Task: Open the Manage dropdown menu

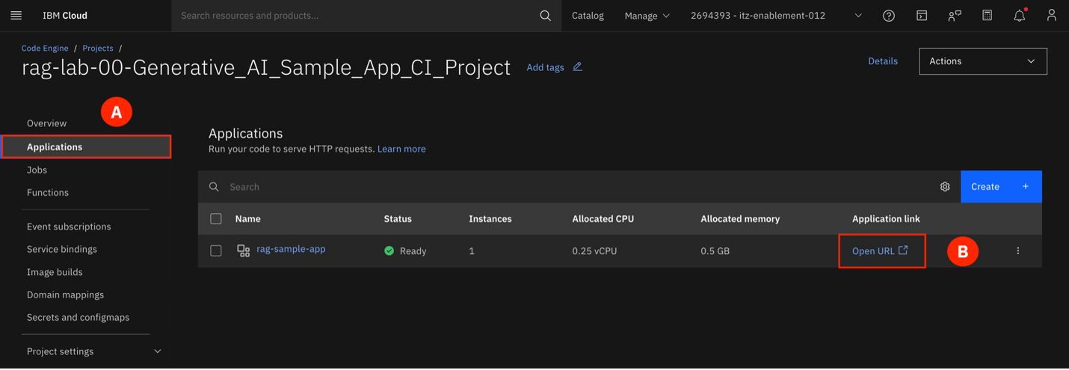Action: coord(647,16)
